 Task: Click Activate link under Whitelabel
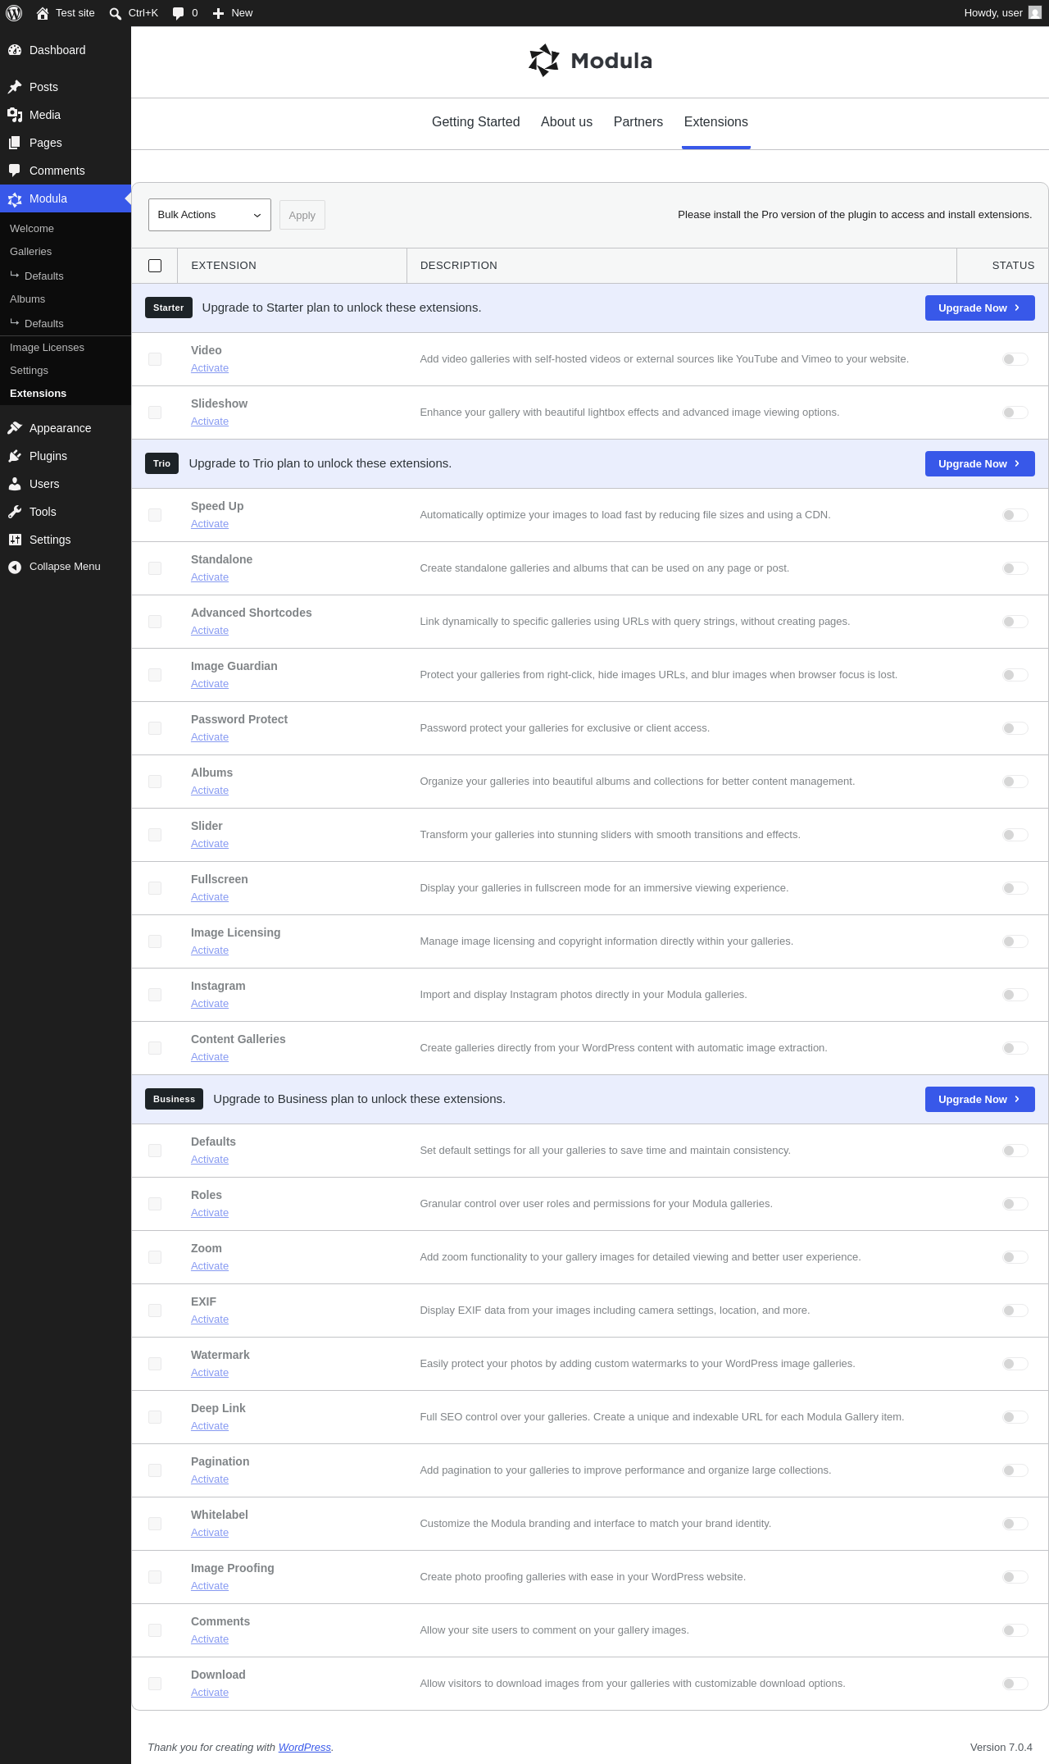pyautogui.click(x=210, y=1533)
